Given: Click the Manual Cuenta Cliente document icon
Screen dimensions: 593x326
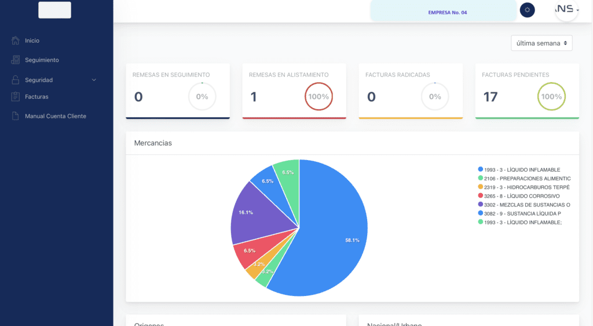Looking at the screenshot, I should point(16,116).
